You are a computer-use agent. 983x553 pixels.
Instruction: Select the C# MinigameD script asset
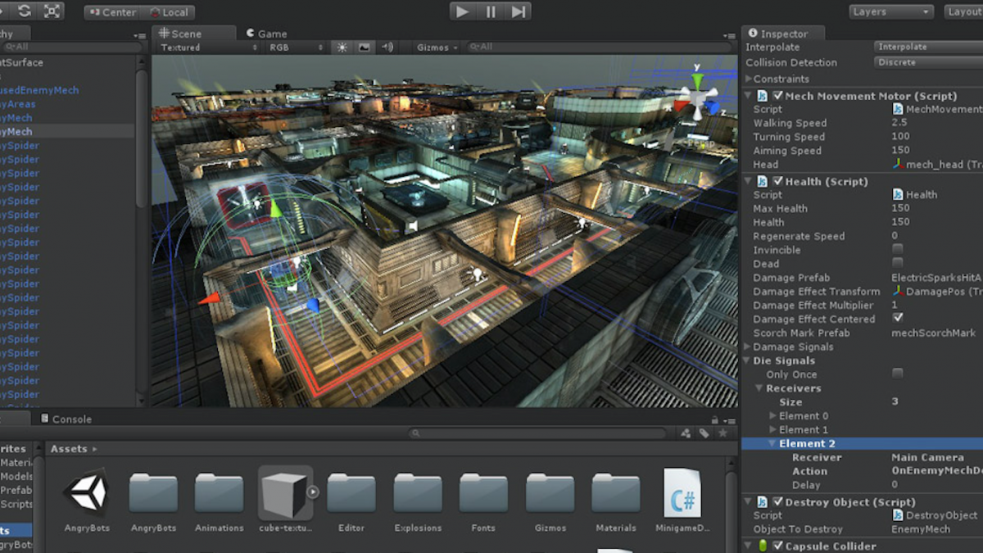click(682, 499)
